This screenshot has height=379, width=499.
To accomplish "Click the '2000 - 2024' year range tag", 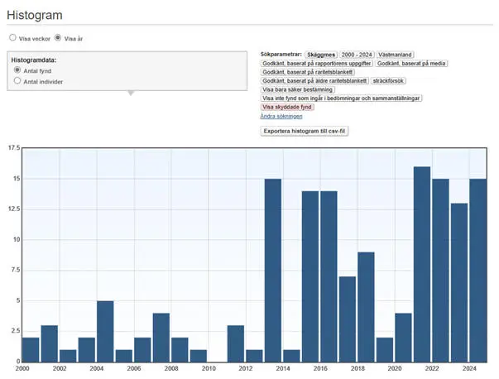I will [357, 55].
